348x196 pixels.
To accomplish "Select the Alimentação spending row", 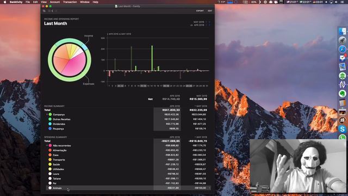I will pyautogui.click(x=128, y=150).
